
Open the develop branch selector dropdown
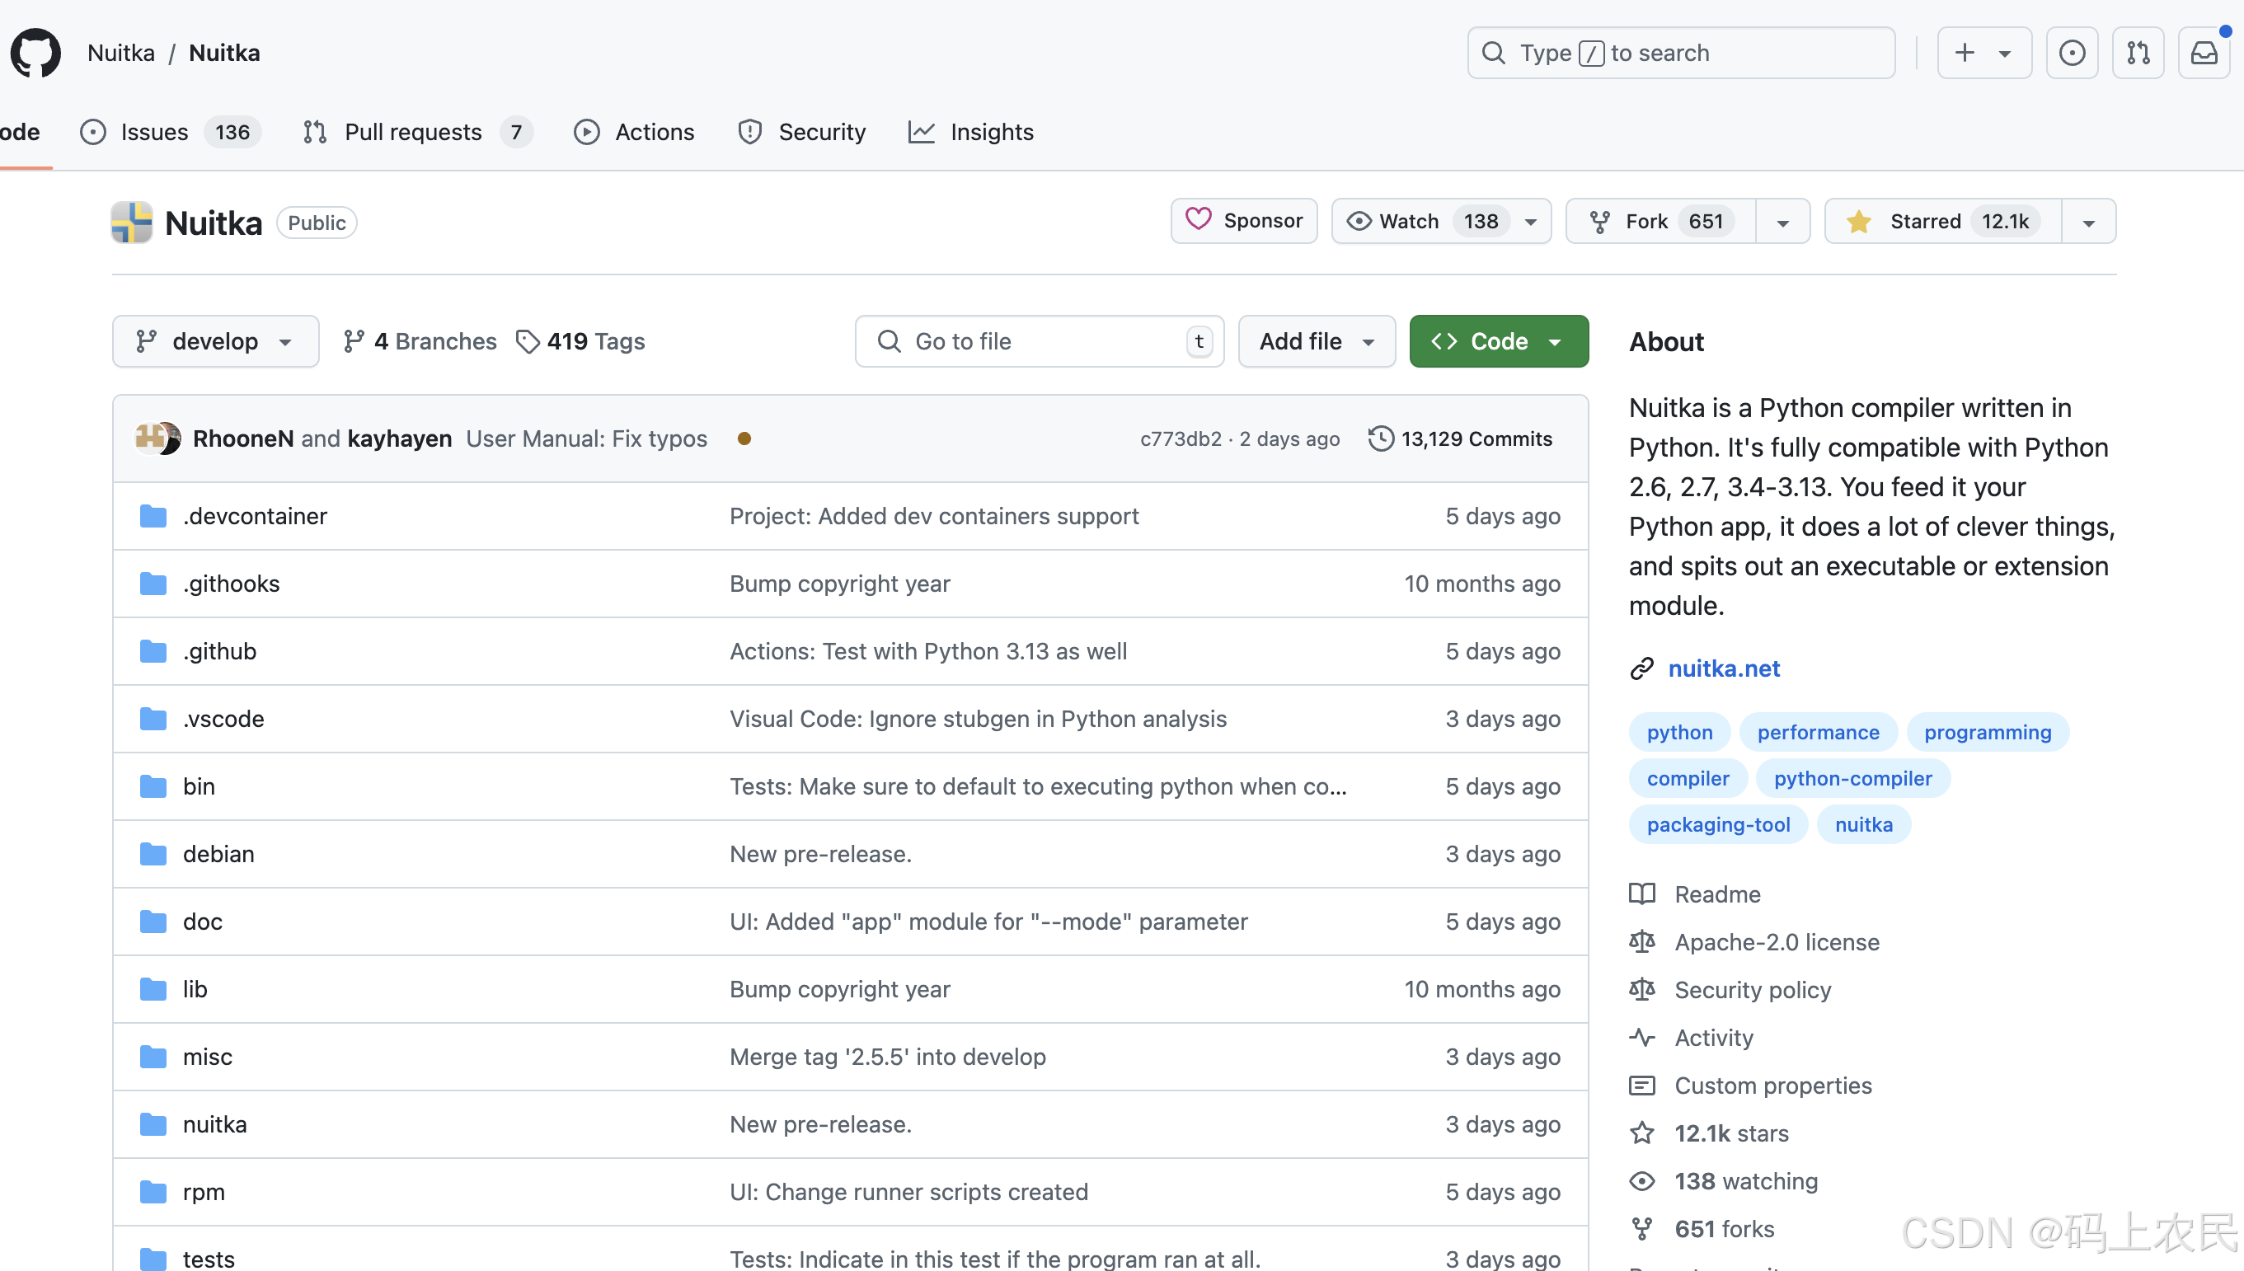click(214, 341)
